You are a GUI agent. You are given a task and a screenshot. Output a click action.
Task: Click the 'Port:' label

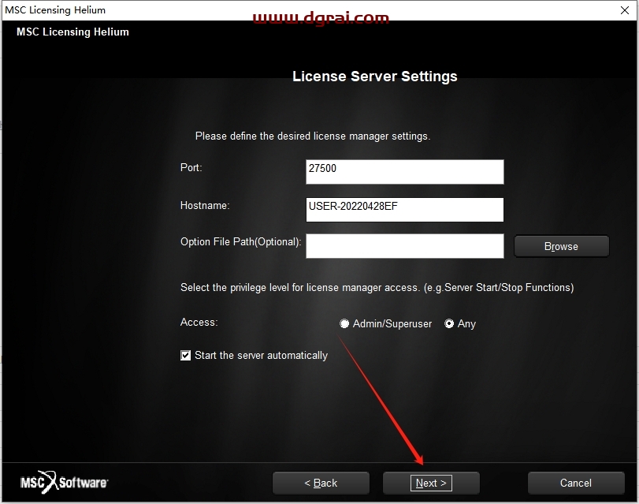(191, 167)
